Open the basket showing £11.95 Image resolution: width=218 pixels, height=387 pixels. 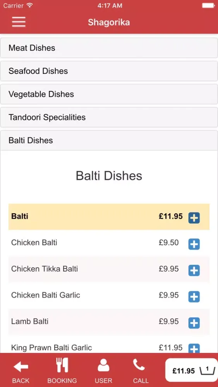pyautogui.click(x=191, y=370)
